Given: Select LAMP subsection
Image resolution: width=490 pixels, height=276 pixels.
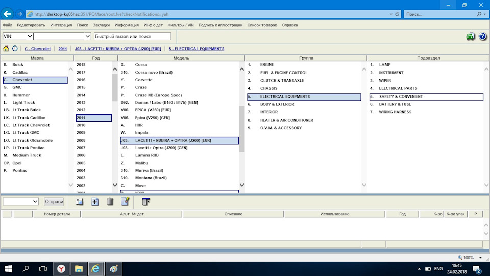Looking at the screenshot, I should [x=426, y=65].
